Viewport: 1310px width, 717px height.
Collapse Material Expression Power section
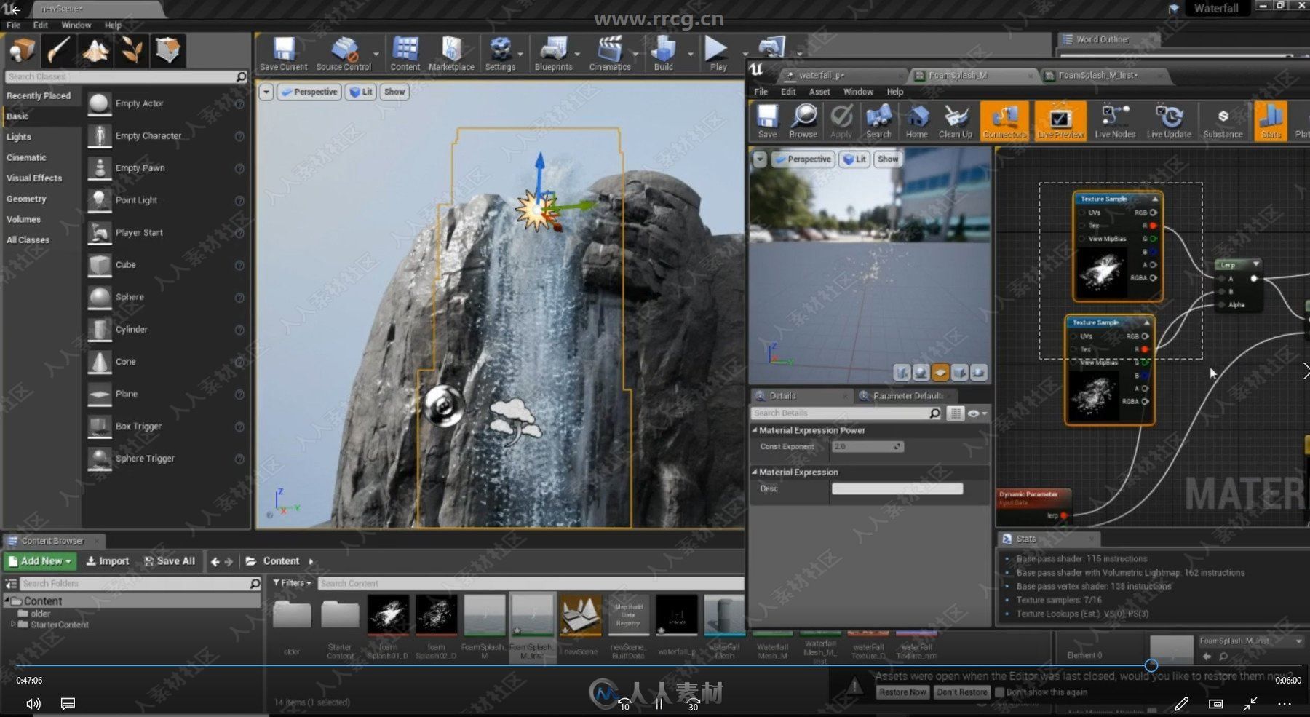[755, 430]
